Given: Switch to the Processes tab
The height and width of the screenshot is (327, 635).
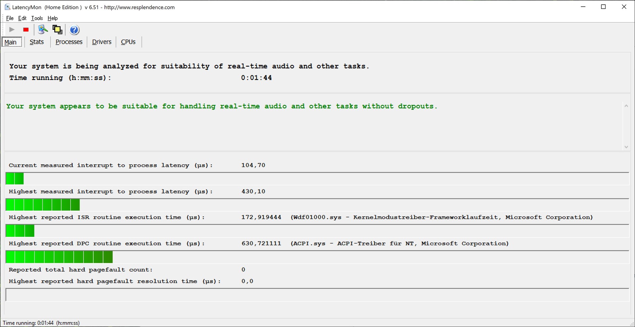Looking at the screenshot, I should point(69,42).
